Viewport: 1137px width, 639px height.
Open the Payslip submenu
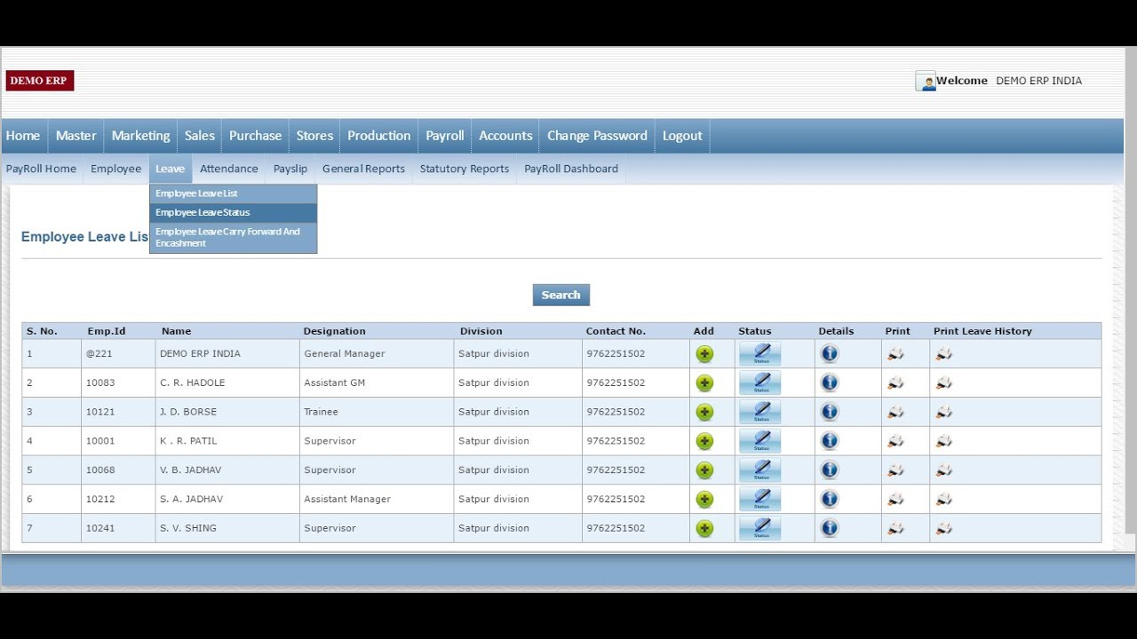point(290,169)
